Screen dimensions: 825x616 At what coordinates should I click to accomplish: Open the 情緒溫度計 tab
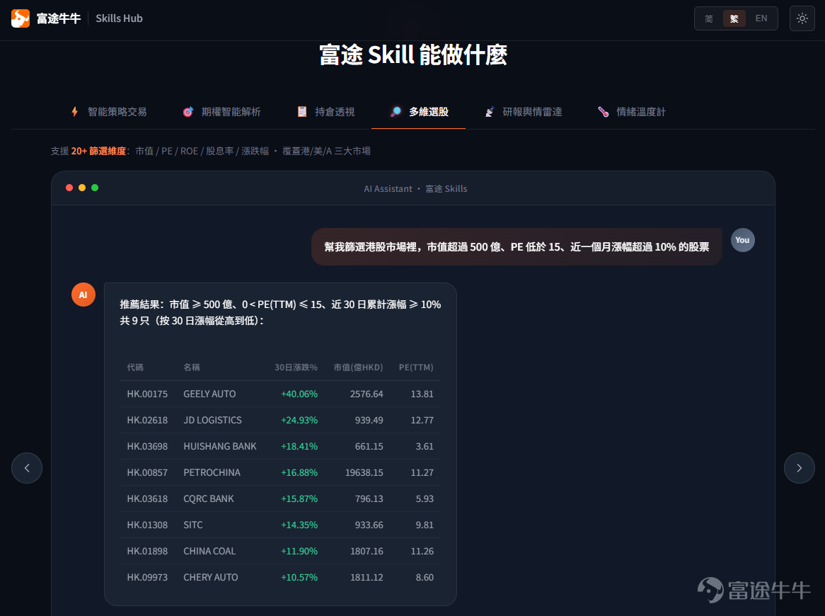632,112
